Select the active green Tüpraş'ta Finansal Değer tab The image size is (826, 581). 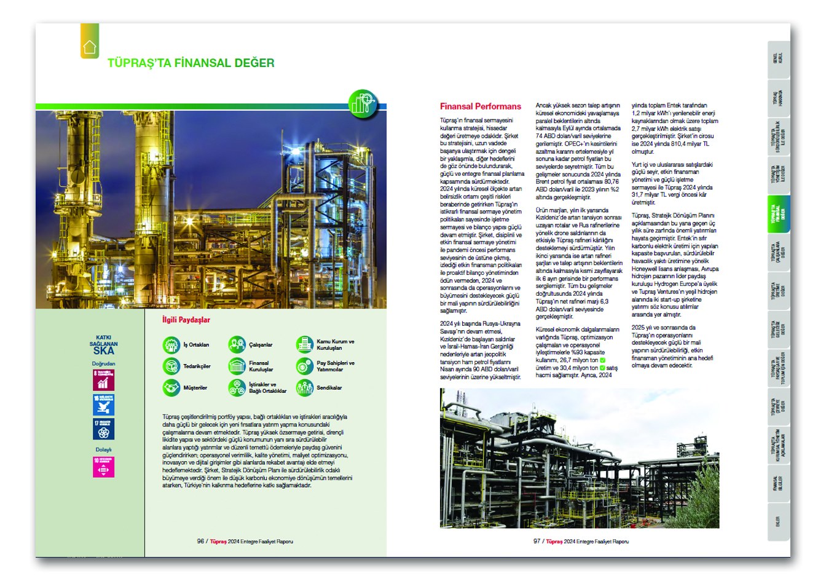pyautogui.click(x=779, y=214)
